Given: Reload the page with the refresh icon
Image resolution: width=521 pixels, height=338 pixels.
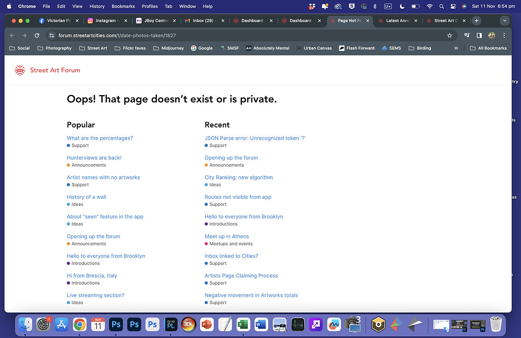Looking at the screenshot, I should tap(37, 36).
